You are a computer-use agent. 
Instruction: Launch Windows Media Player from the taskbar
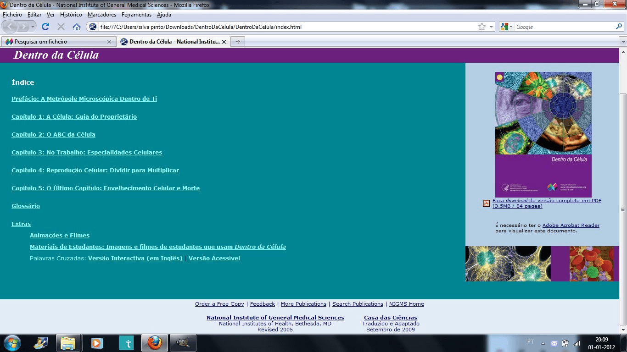97,343
